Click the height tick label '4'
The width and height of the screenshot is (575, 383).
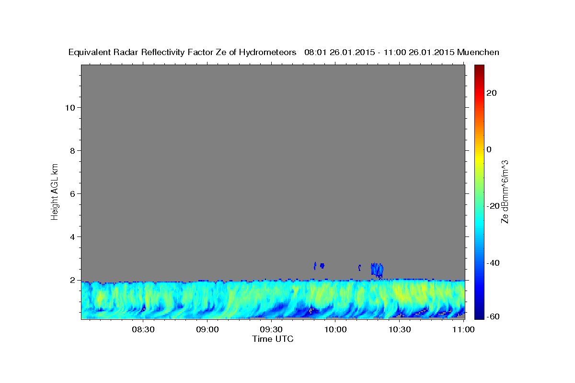pyautogui.click(x=72, y=237)
